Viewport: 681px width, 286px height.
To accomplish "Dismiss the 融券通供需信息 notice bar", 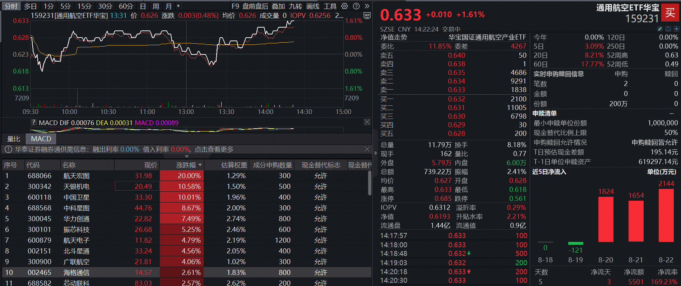I will (367, 149).
